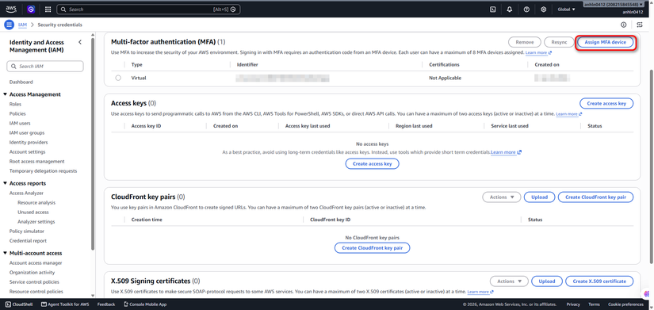Open the Global region dropdown
The height and width of the screenshot is (310, 654).
(x=566, y=10)
